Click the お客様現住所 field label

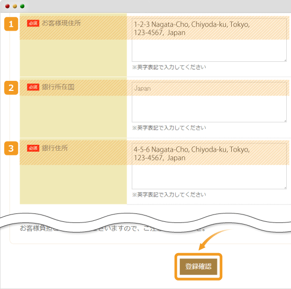(x=61, y=23)
